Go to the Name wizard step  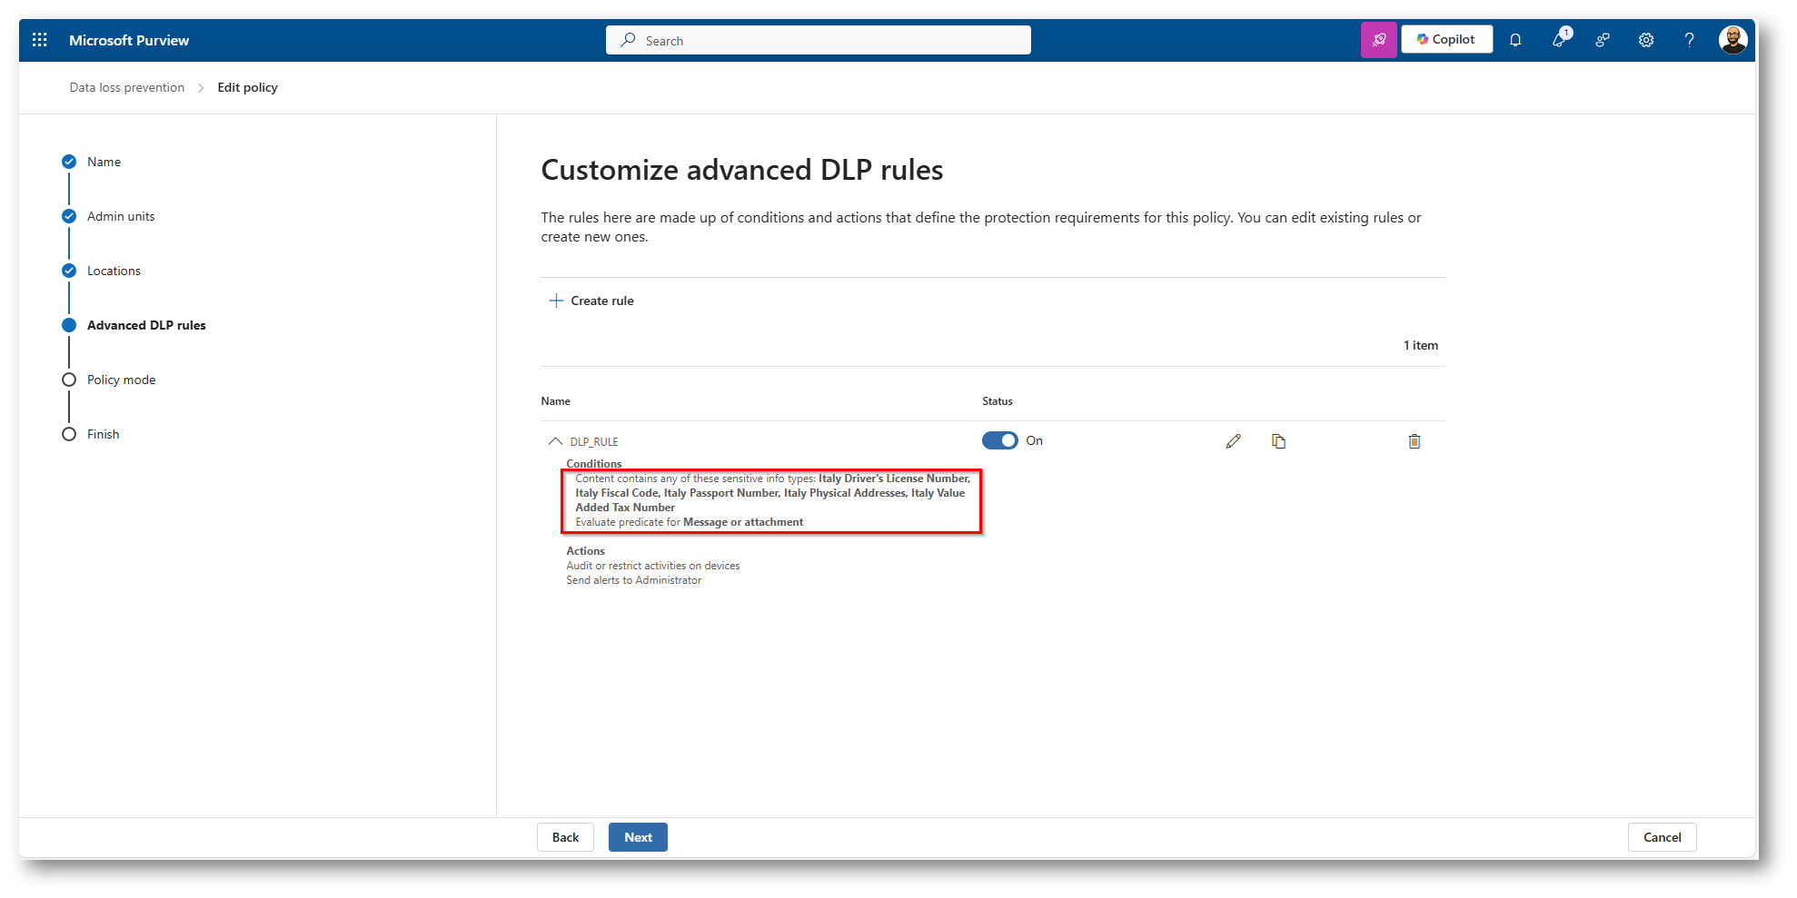104,162
